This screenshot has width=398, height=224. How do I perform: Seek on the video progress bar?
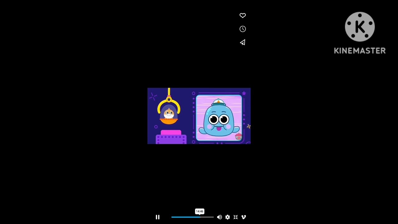(192, 217)
